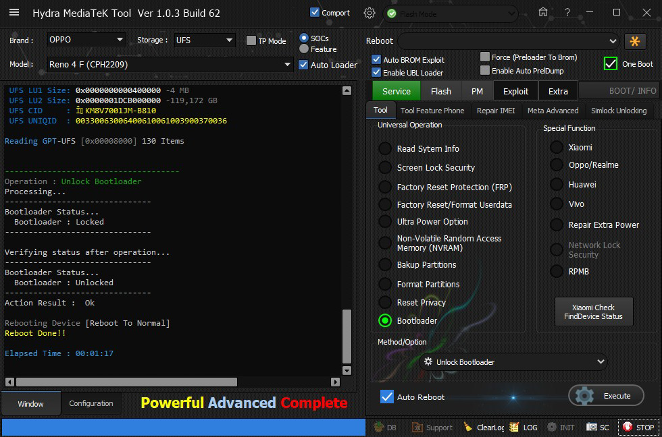
Task: Click the SC screenshot camera icon
Action: [592, 427]
